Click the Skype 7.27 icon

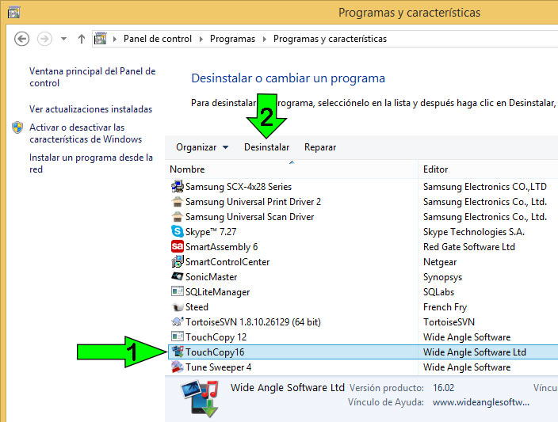[x=178, y=231]
